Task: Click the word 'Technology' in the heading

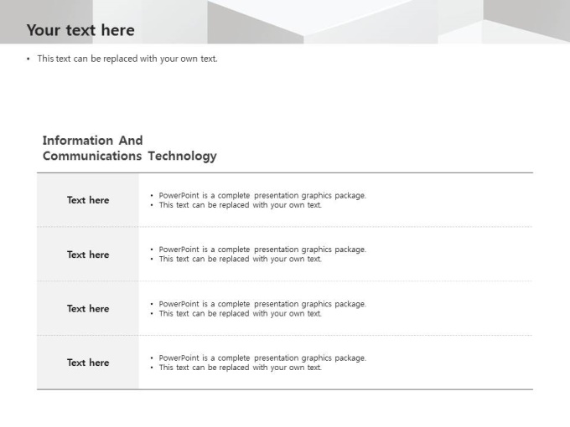Action: [x=183, y=156]
